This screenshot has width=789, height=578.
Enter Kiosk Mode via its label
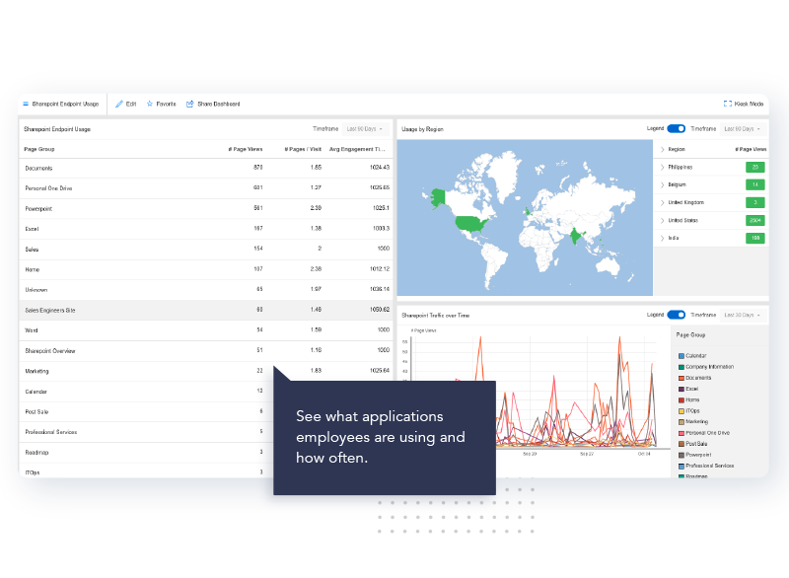pos(749,105)
